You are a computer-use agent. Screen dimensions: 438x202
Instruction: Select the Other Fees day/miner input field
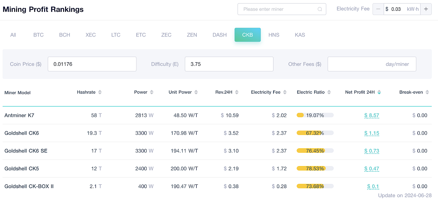(372, 64)
